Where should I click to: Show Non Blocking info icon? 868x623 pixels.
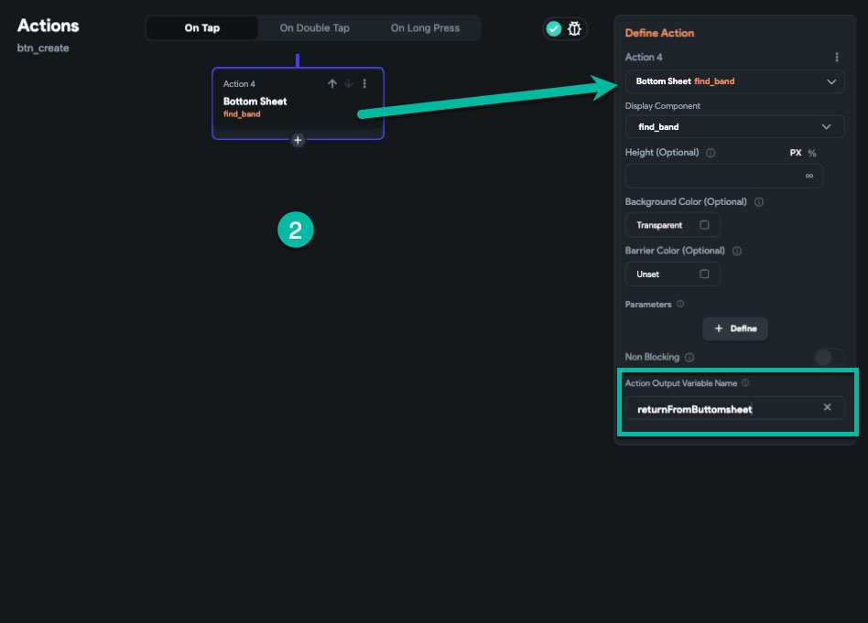pyautogui.click(x=689, y=358)
